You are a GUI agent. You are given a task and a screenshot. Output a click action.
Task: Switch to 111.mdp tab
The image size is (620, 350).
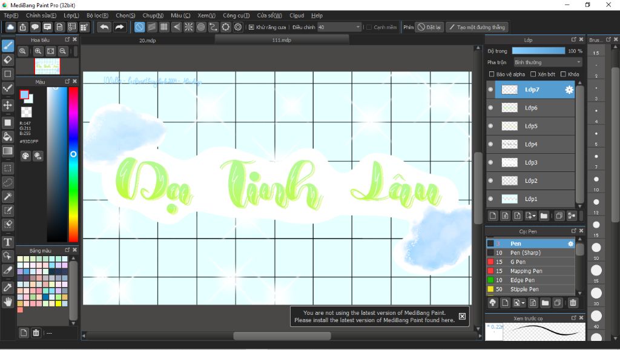click(282, 40)
